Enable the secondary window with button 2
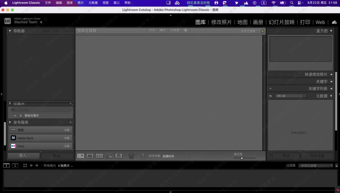The height and width of the screenshot is (193, 340). (15, 165)
